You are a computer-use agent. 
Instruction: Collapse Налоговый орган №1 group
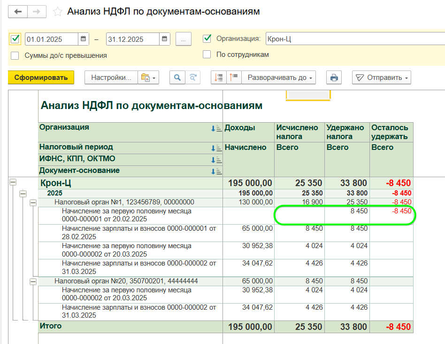tap(33, 203)
